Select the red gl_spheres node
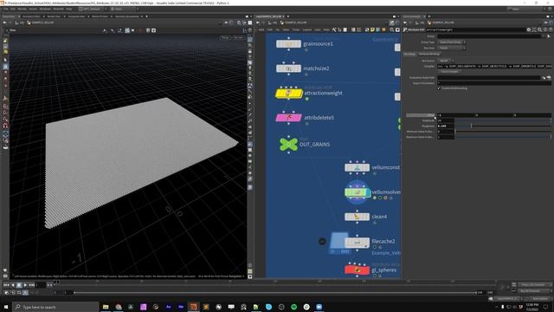554x312 pixels. tap(357, 270)
